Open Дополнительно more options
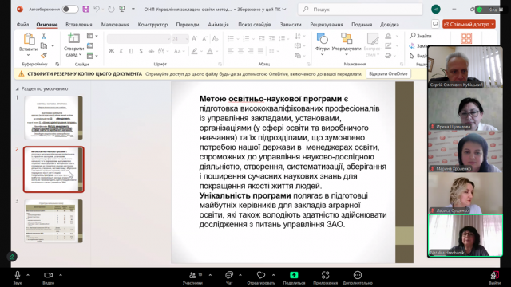The height and width of the screenshot is (287, 511). click(358, 277)
